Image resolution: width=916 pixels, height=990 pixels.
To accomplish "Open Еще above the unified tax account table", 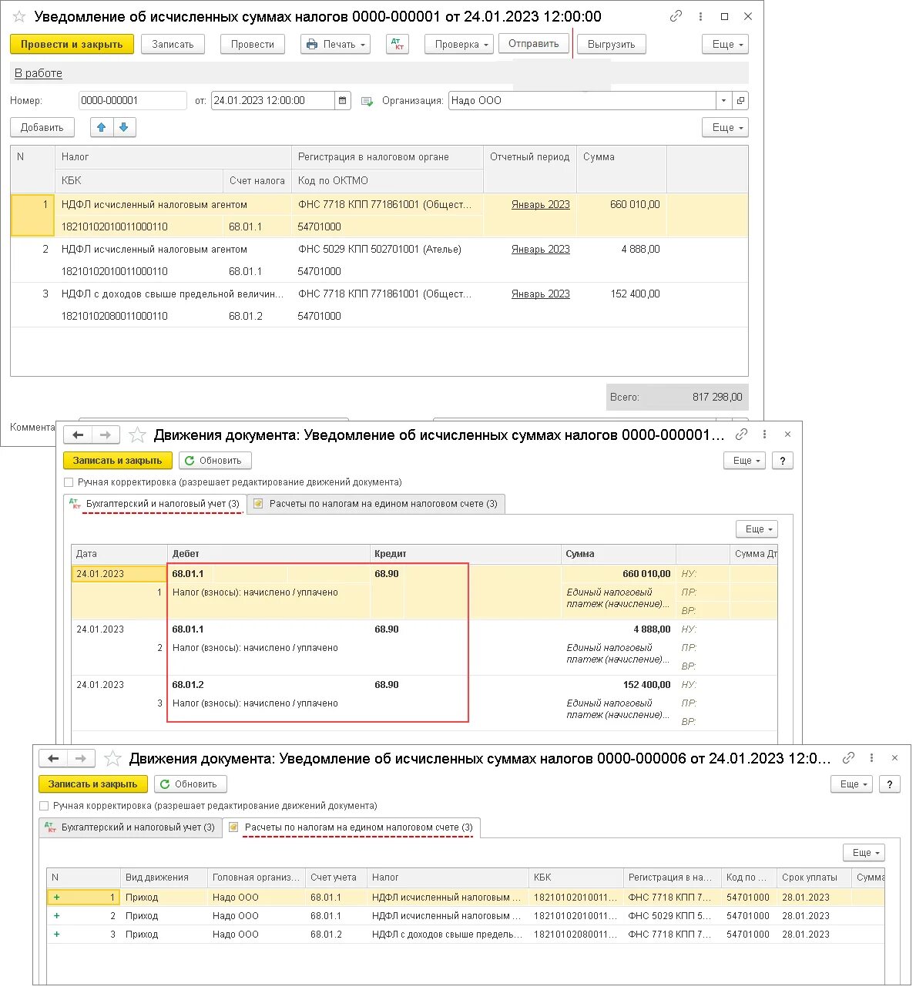I will coord(864,853).
